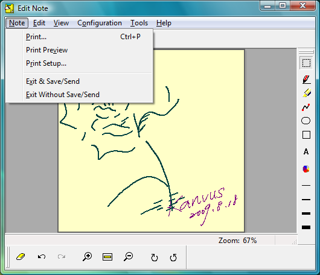Maximize the Edit Note window
The width and height of the screenshot is (320, 275).
[x=283, y=5]
